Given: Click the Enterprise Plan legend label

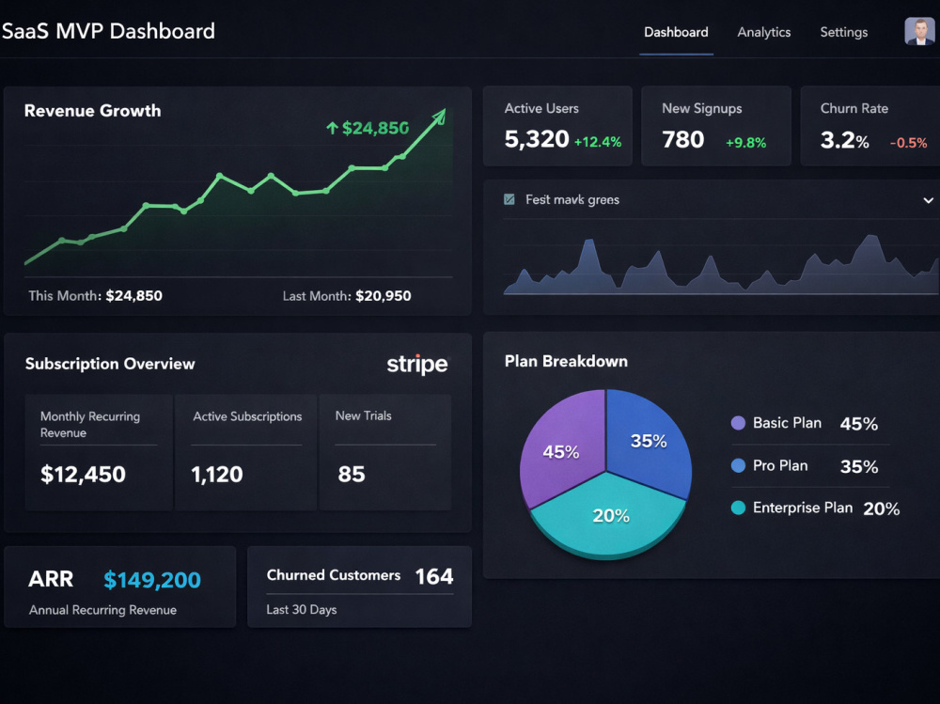Looking at the screenshot, I should pos(802,508).
